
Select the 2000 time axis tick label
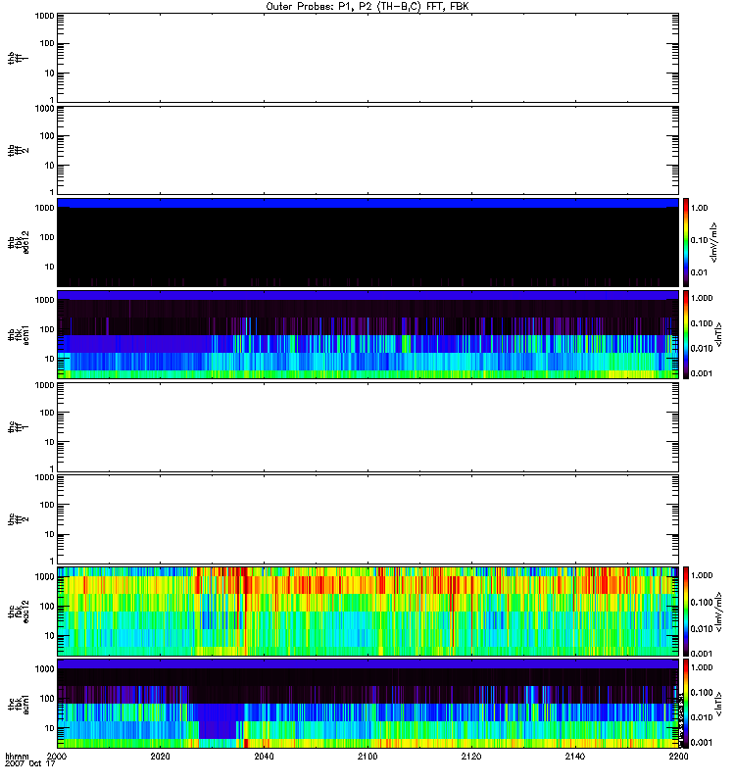point(58,758)
